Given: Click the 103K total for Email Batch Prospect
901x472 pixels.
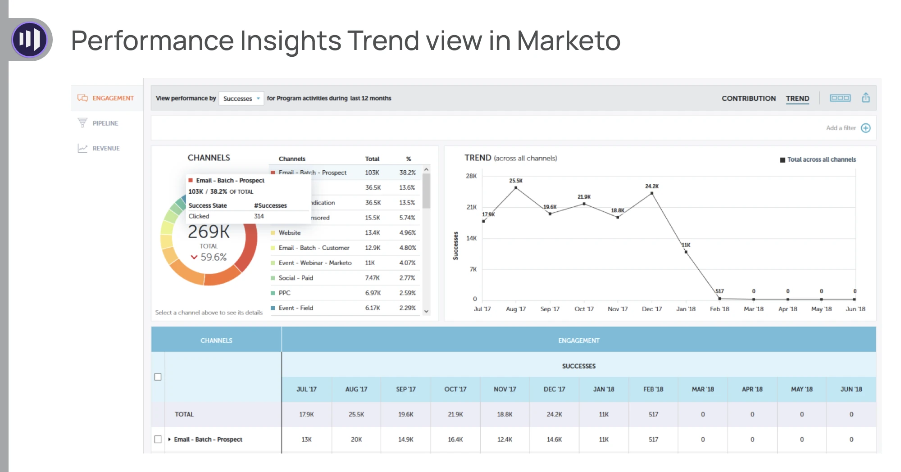Looking at the screenshot, I should pos(372,172).
